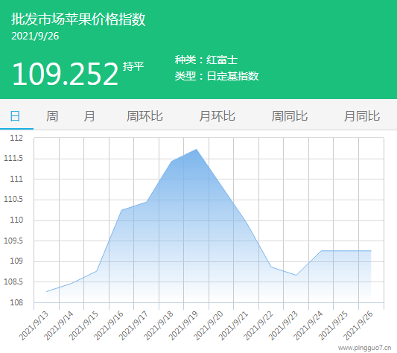
Task: Click the 109.252 index value
Action: click(x=66, y=74)
